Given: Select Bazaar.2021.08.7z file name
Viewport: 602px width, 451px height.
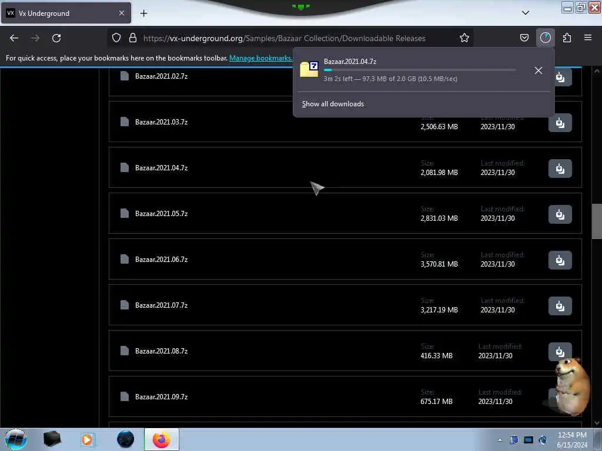Looking at the screenshot, I should click(x=161, y=351).
